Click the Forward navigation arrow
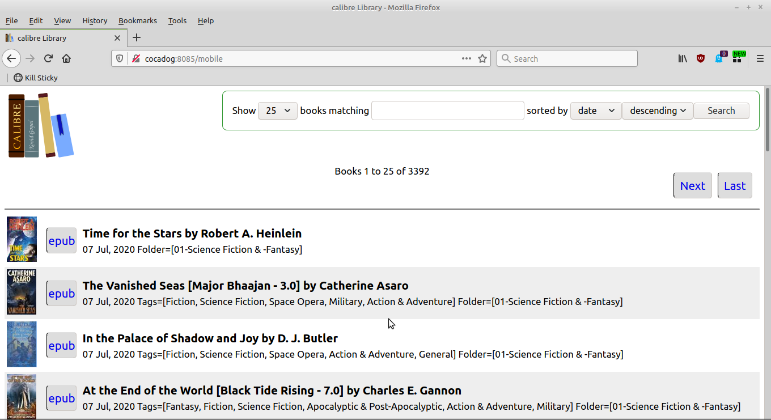 tap(30, 58)
